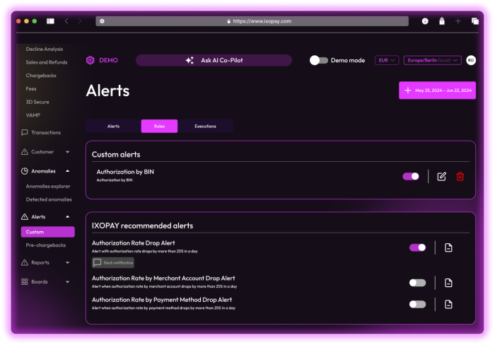Open the EUR currency dropdown
Image resolution: width=495 pixels, height=345 pixels.
coord(387,61)
